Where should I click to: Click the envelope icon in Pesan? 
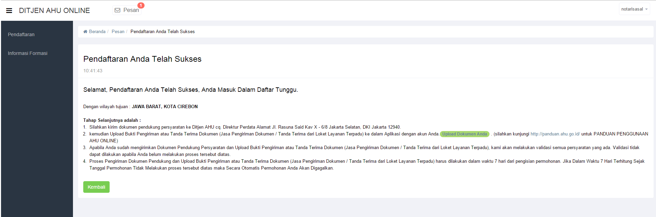(x=117, y=10)
